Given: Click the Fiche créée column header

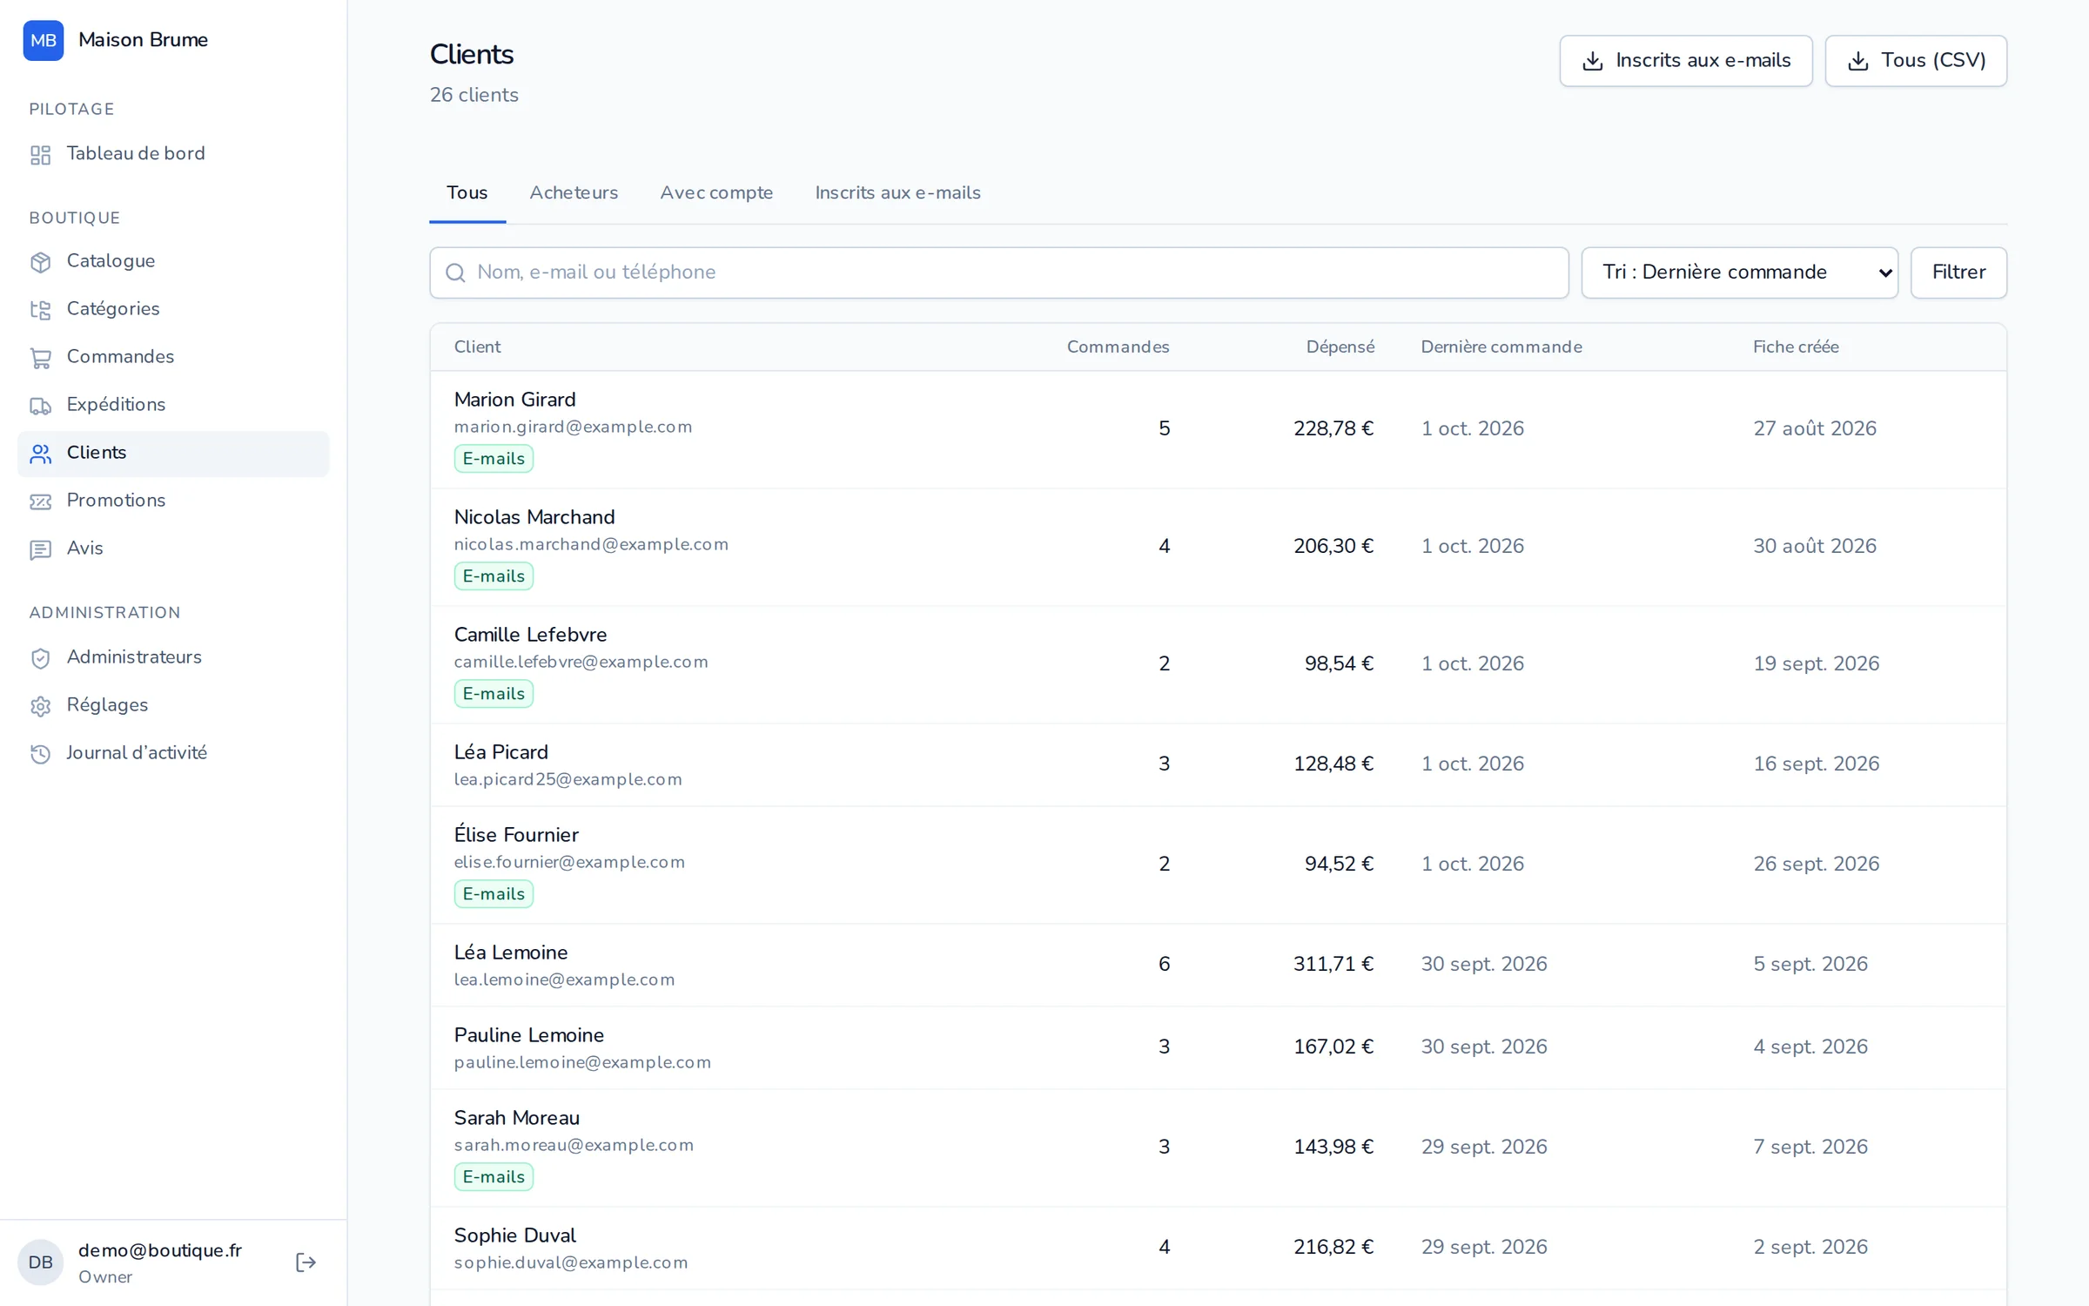Looking at the screenshot, I should [x=1796, y=347].
